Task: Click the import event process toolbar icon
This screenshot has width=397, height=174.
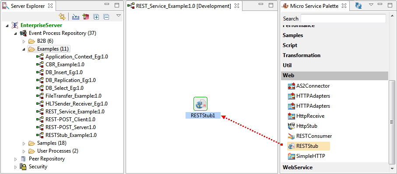Action: click(x=76, y=17)
